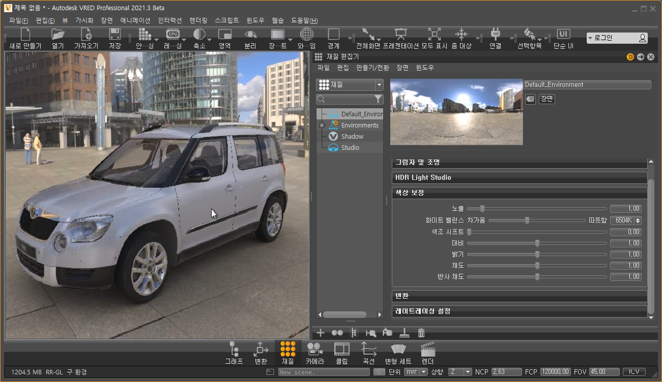The height and width of the screenshot is (382, 662).
Task: Open the 도움말(H) help menu
Action: (x=304, y=21)
